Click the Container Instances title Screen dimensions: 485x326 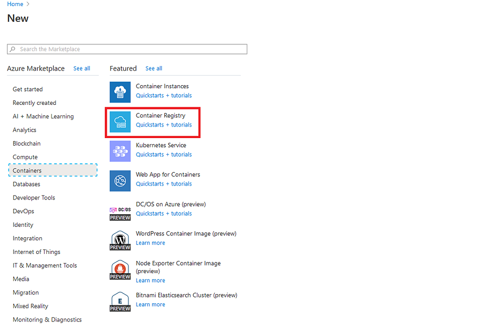[x=162, y=86]
